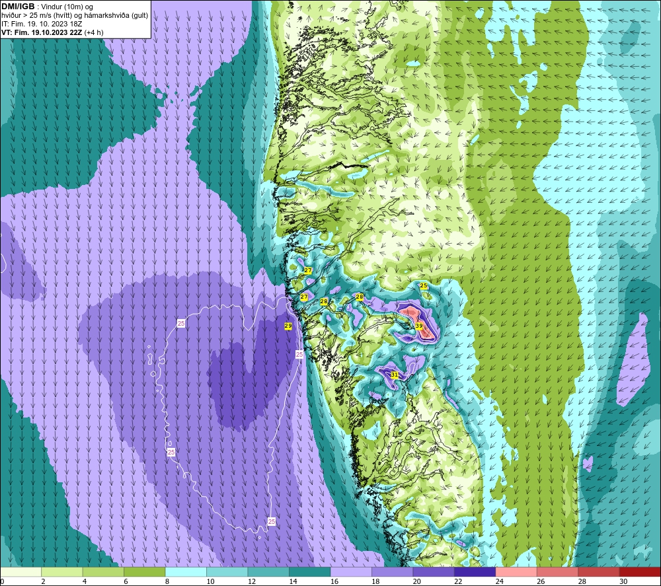The width and height of the screenshot is (661, 586).
Task: Click the yellow gust label 29
Action: click(288, 326)
